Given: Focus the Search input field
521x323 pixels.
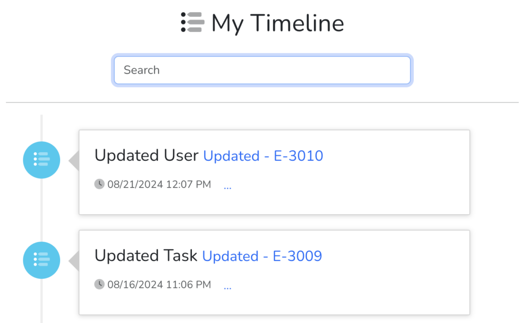Looking at the screenshot, I should 262,70.
